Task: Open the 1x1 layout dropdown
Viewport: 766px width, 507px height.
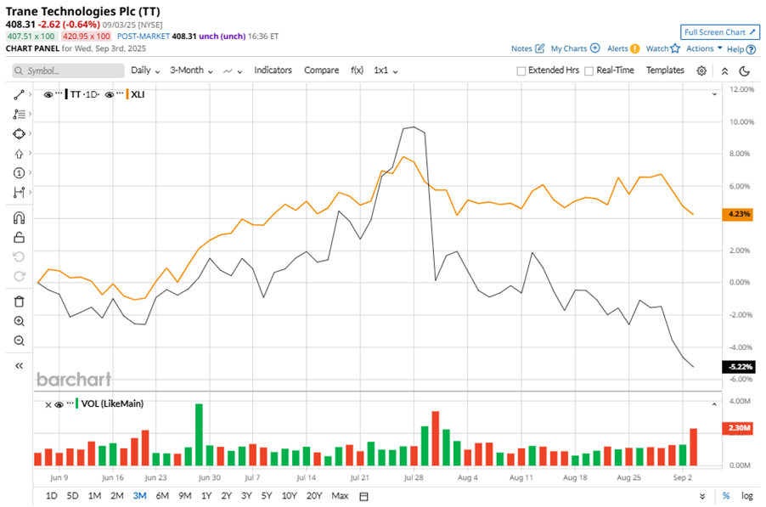Action: tap(386, 70)
